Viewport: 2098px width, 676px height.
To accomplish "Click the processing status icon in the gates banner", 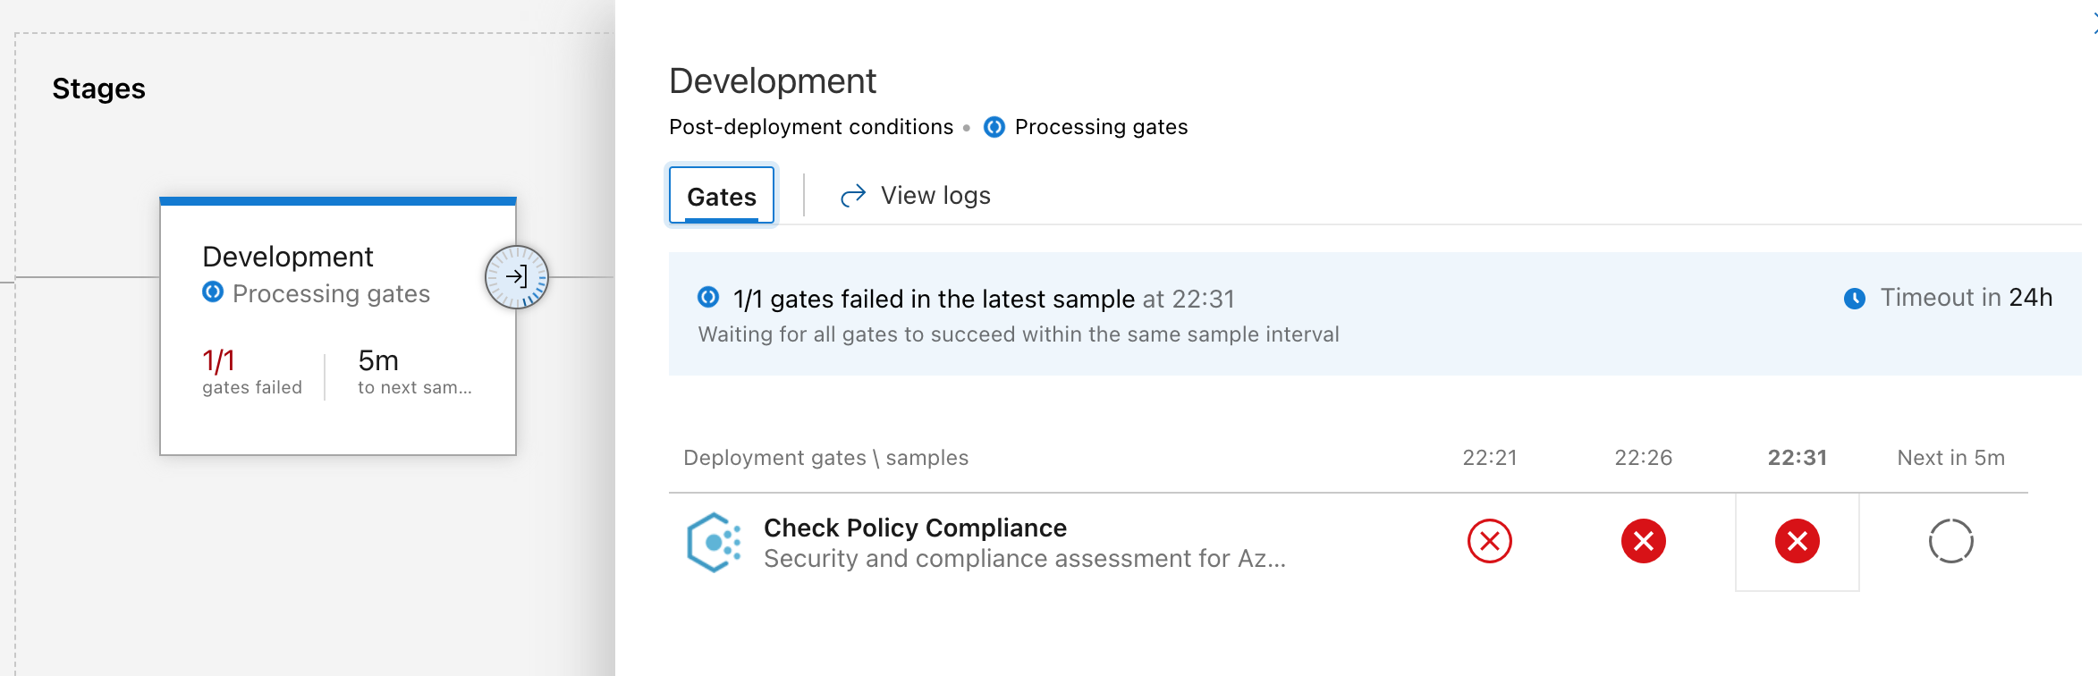I will pyautogui.click(x=708, y=297).
